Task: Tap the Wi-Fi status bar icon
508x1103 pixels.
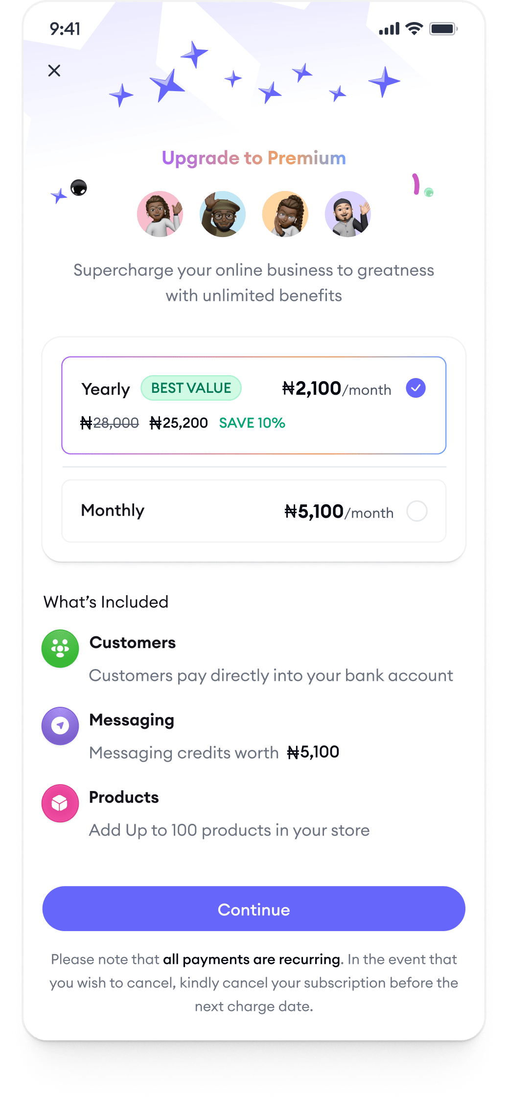Action: pos(415,29)
